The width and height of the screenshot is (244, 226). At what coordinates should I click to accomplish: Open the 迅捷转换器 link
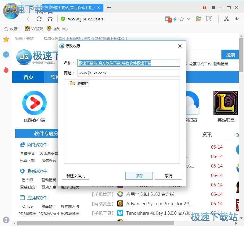pos(70,214)
